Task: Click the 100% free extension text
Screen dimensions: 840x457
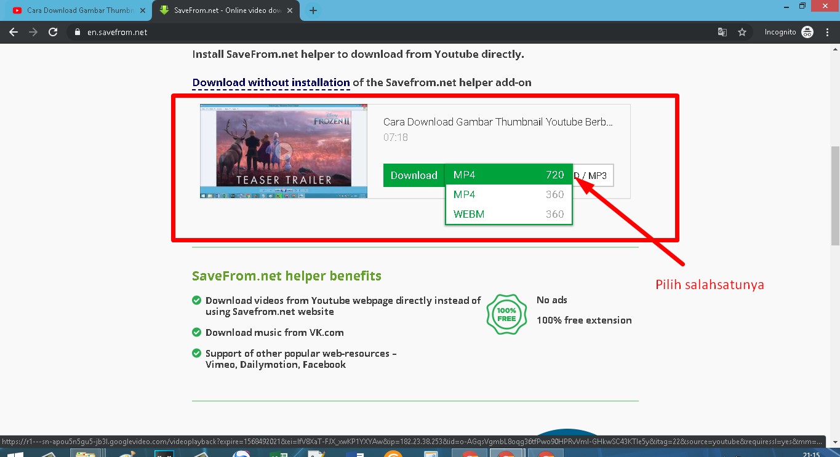Action: pos(584,320)
